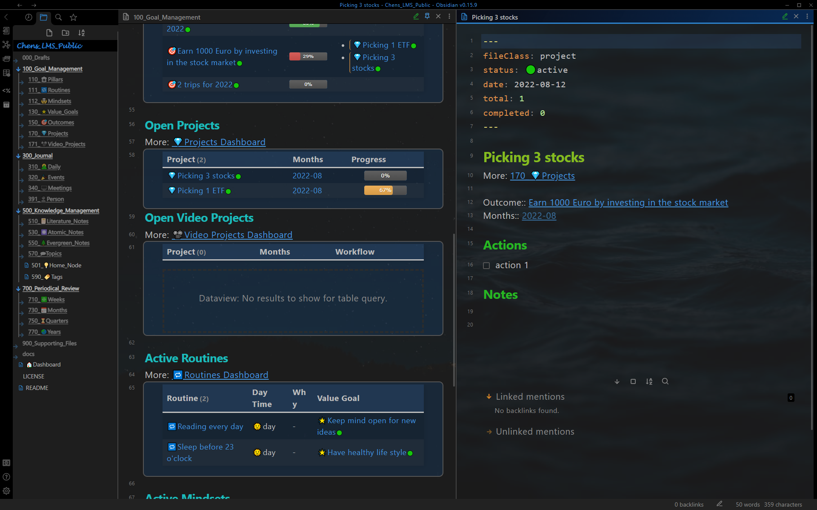This screenshot has width=817, height=510.
Task: Expand the docs folder
Action: 29,354
